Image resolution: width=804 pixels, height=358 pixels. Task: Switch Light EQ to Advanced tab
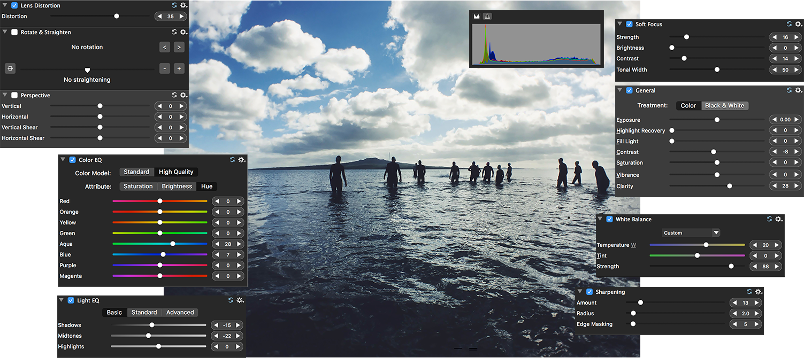click(x=180, y=313)
